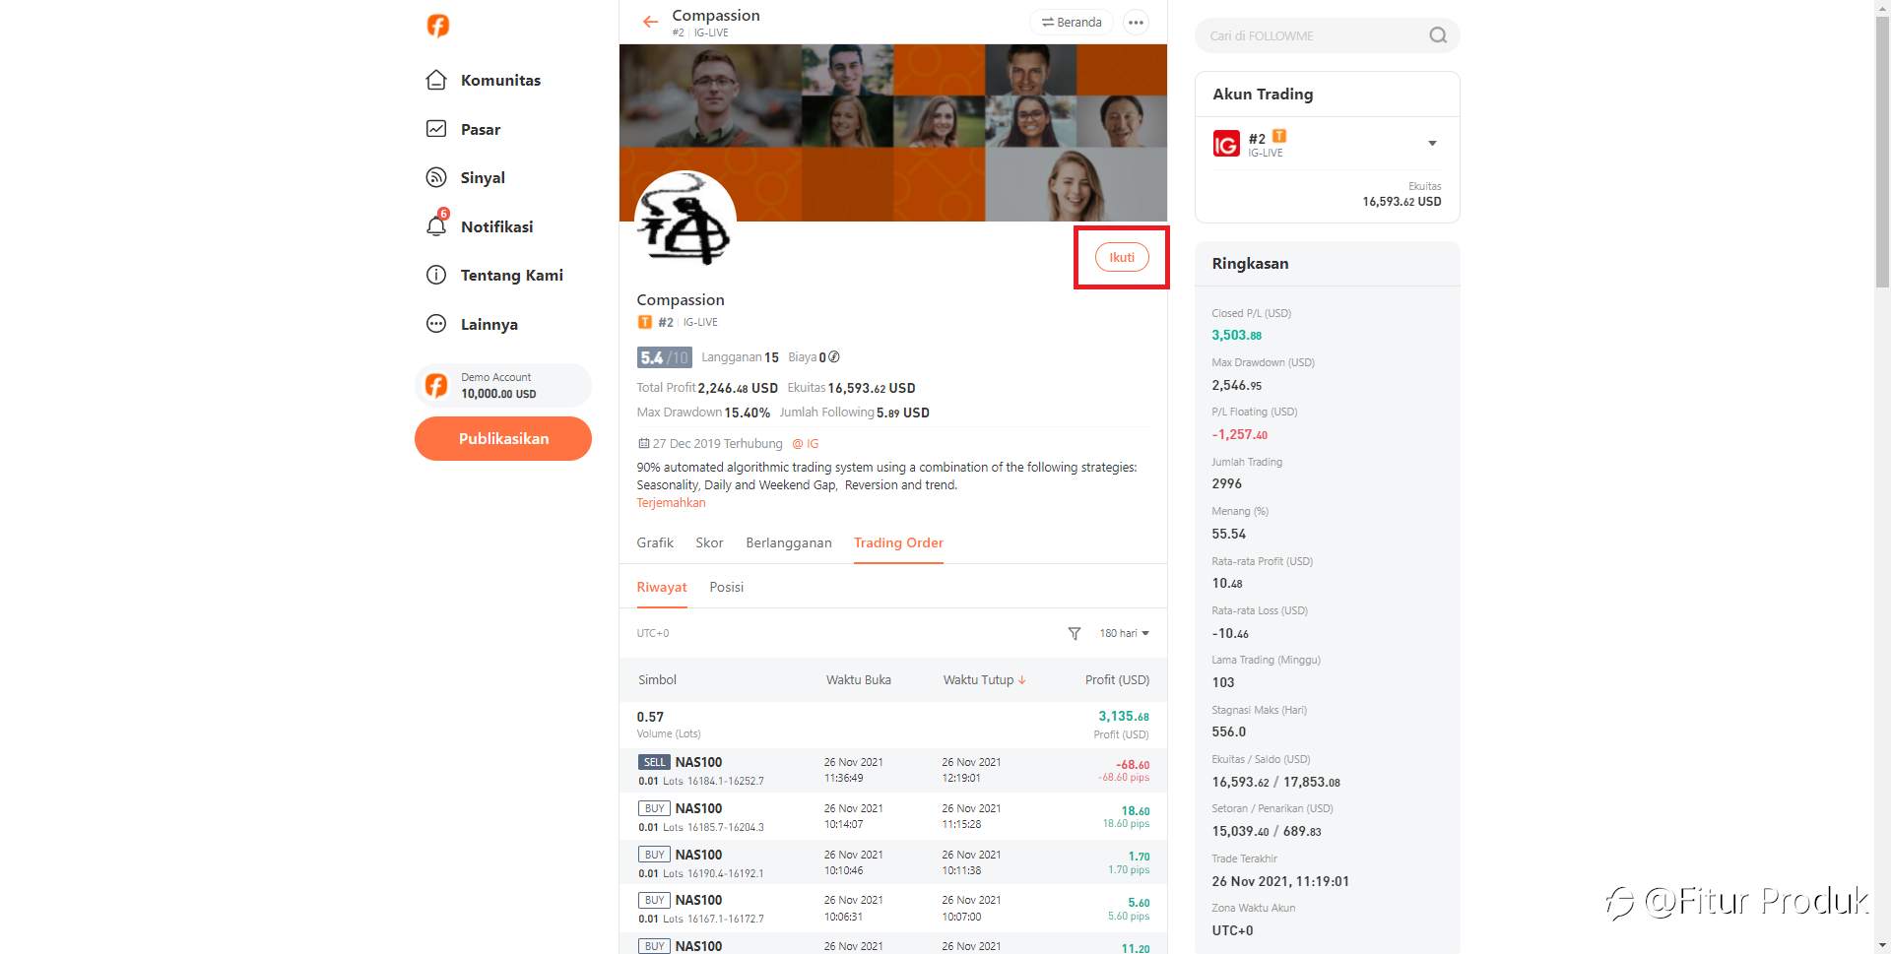The image size is (1891, 954).
Task: Open Lainnya more icon
Action: coord(436,324)
